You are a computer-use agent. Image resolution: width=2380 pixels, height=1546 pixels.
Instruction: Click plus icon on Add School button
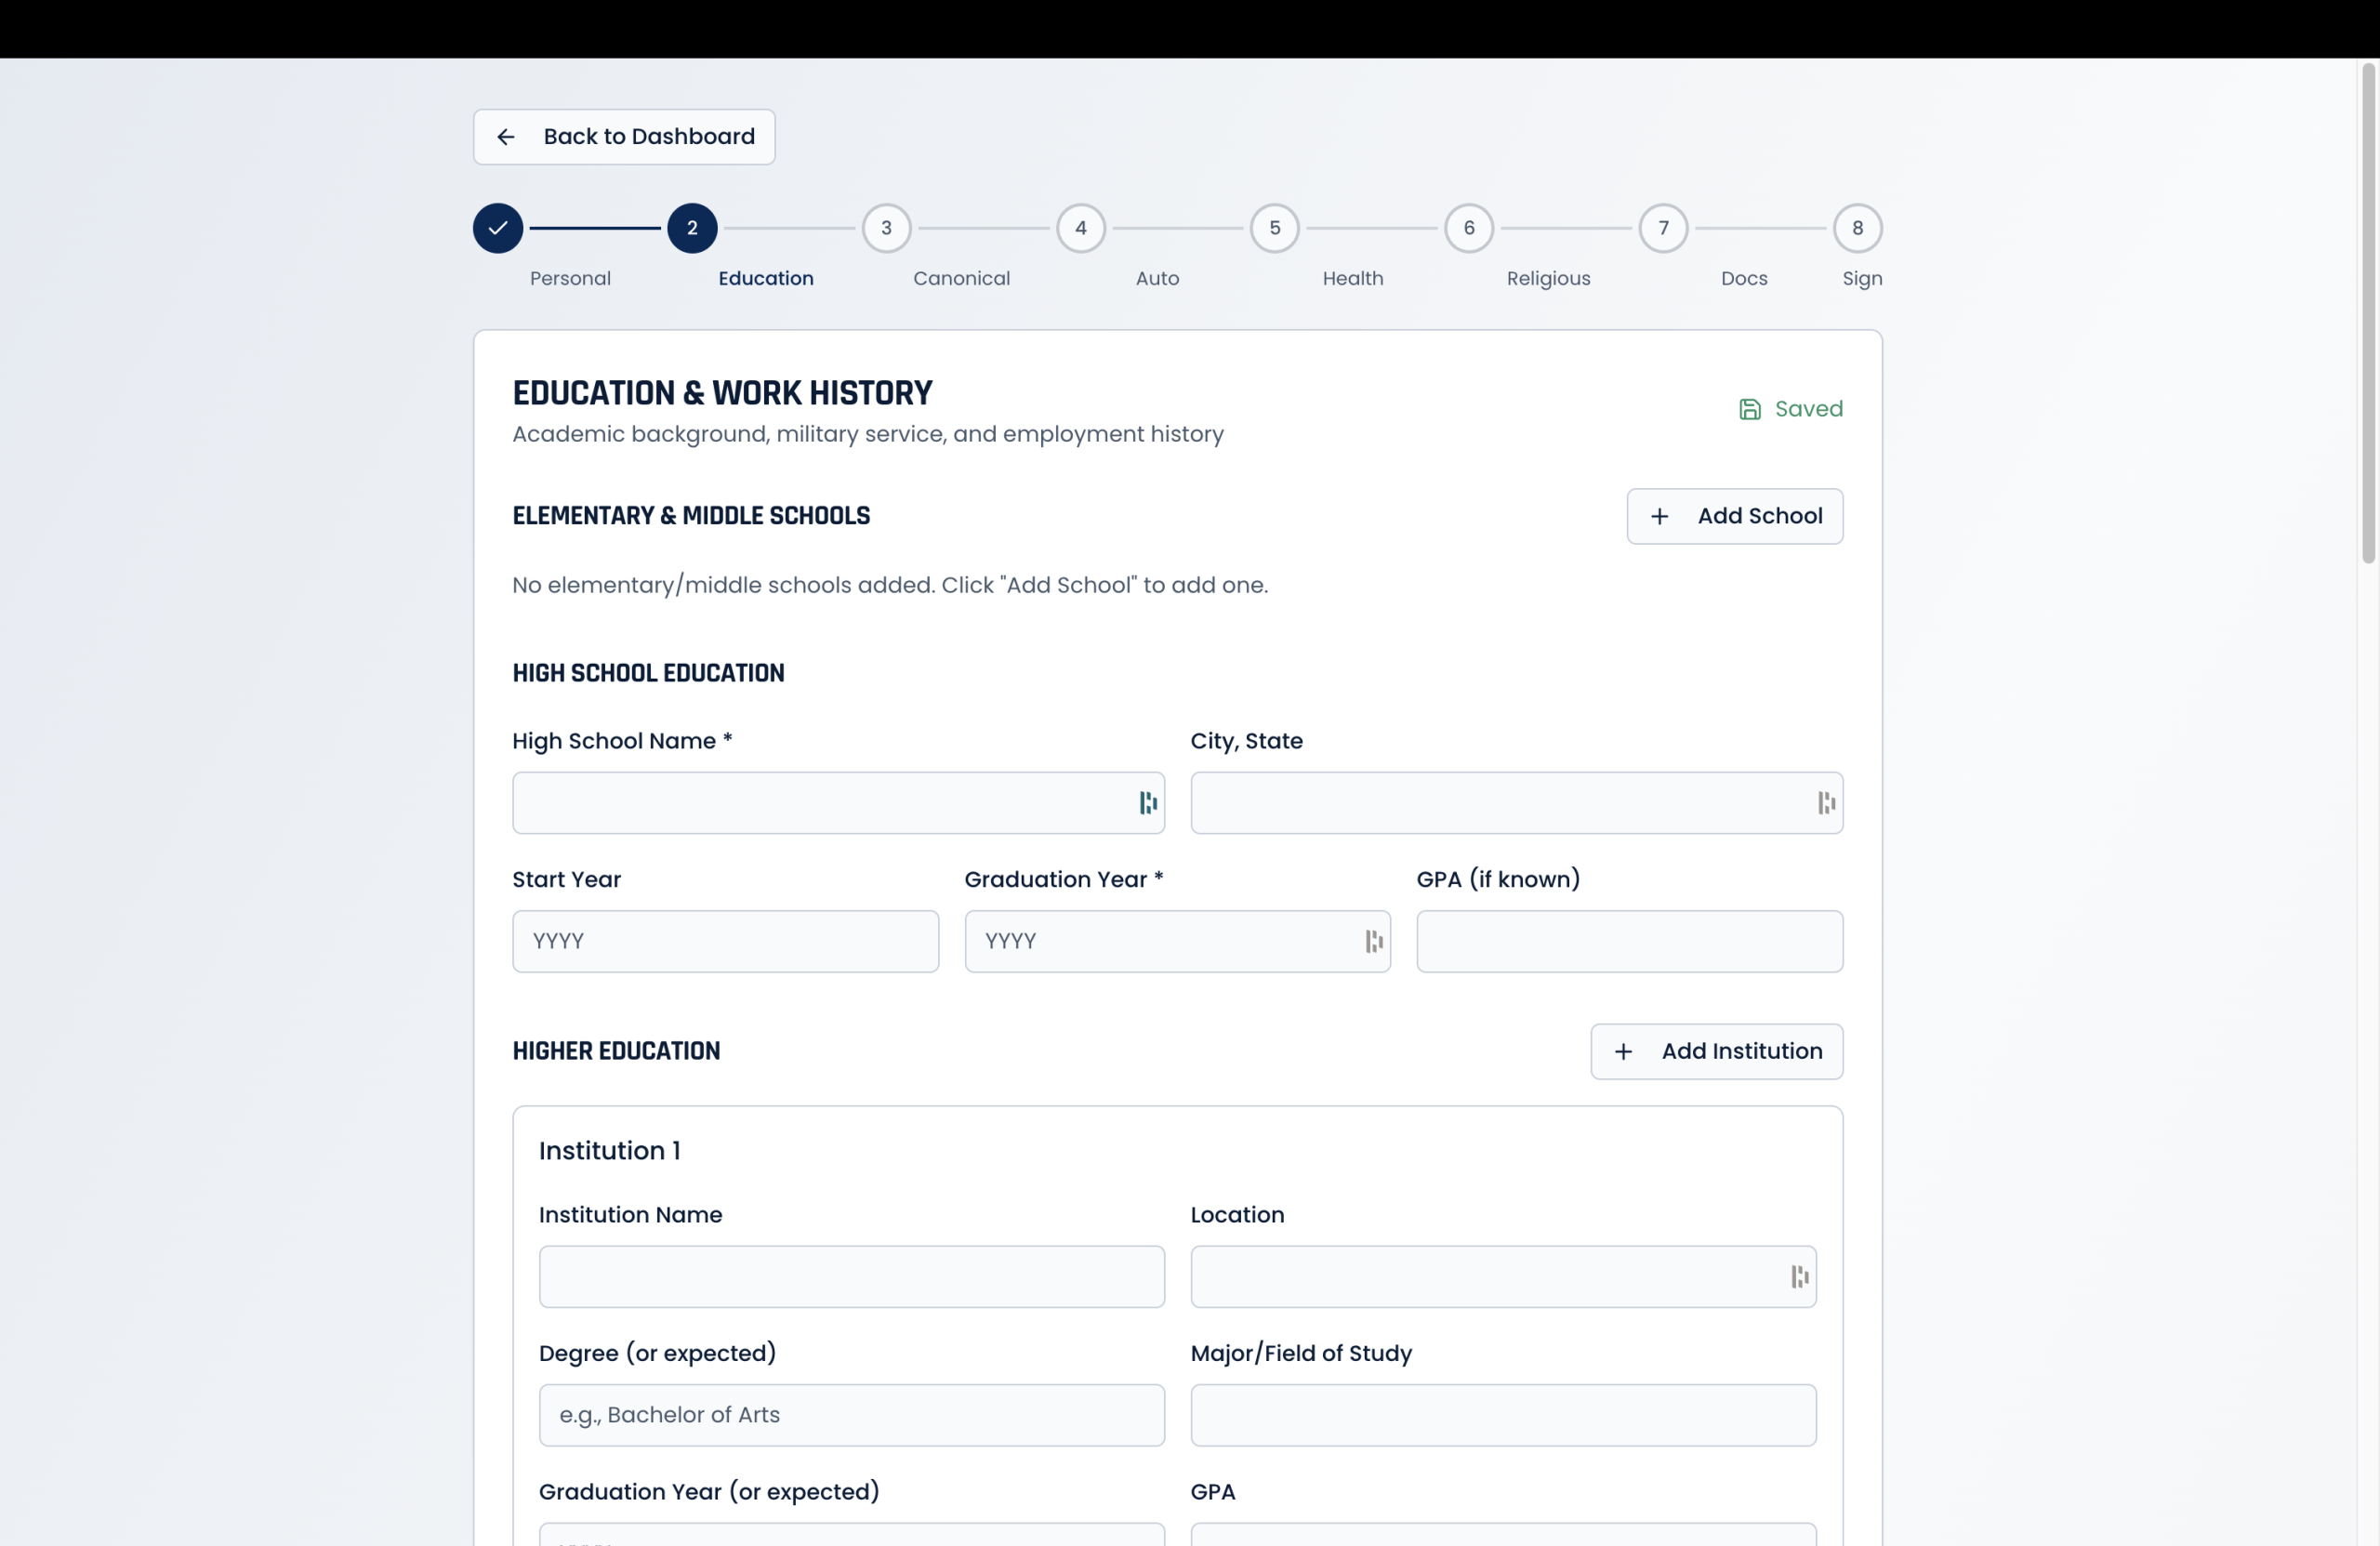click(x=1659, y=516)
